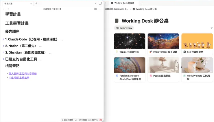Click the Working Desk 辦公桌 breadcrumb
Image resolution: width=214 pixels, height=122 pixels.
(x=145, y=9)
